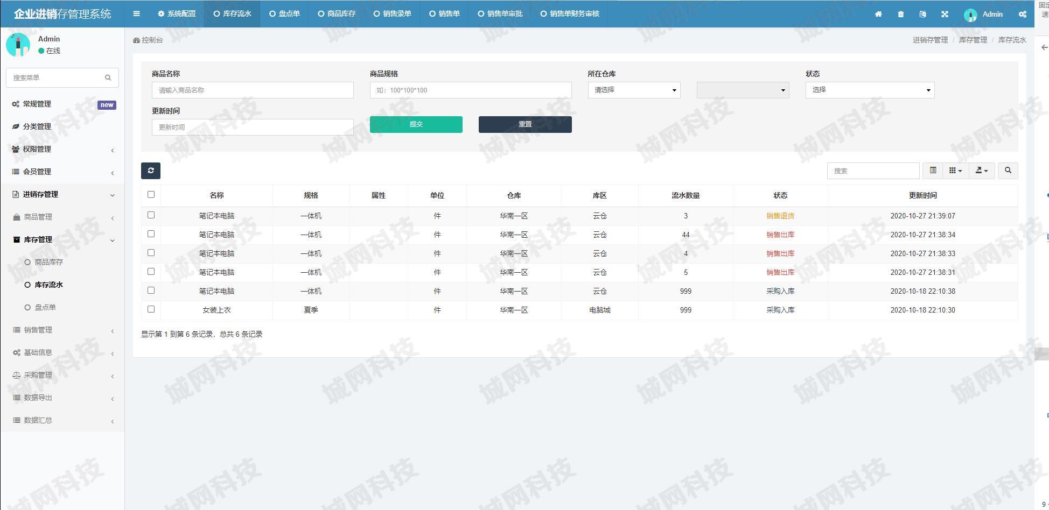Check the row updated at 21:38:33

tap(151, 253)
